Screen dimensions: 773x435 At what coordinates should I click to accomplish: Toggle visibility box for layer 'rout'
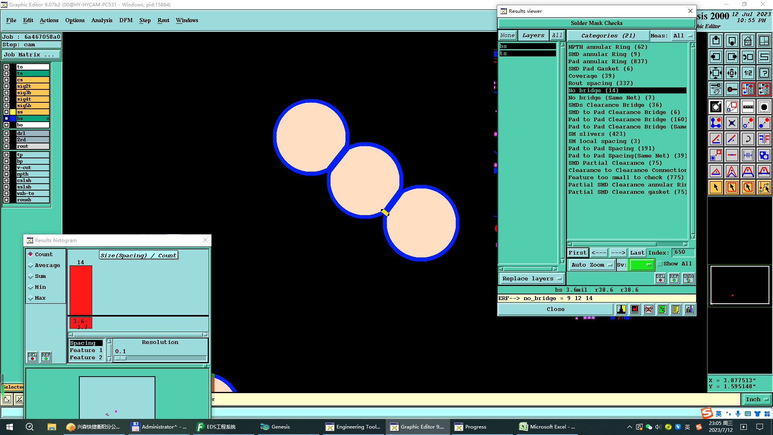click(6, 146)
